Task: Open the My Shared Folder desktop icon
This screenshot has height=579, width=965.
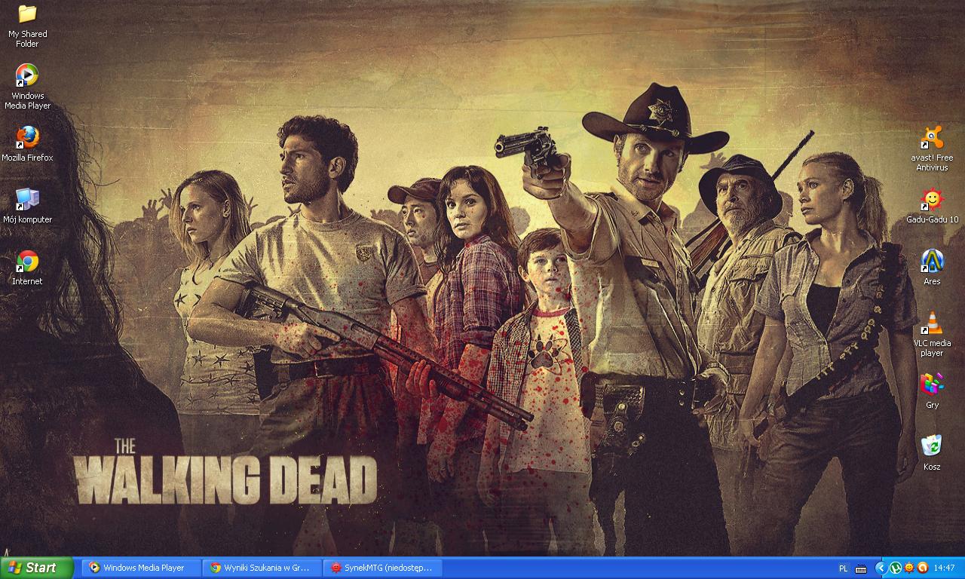Action: (x=27, y=26)
